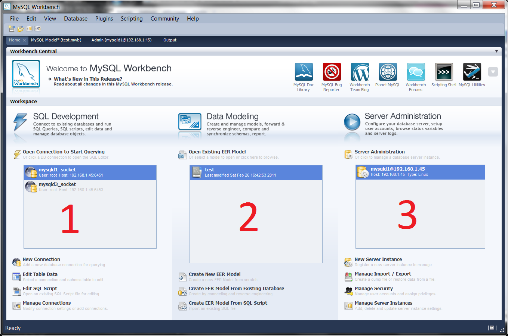Open What's New in This Release link

(88, 79)
